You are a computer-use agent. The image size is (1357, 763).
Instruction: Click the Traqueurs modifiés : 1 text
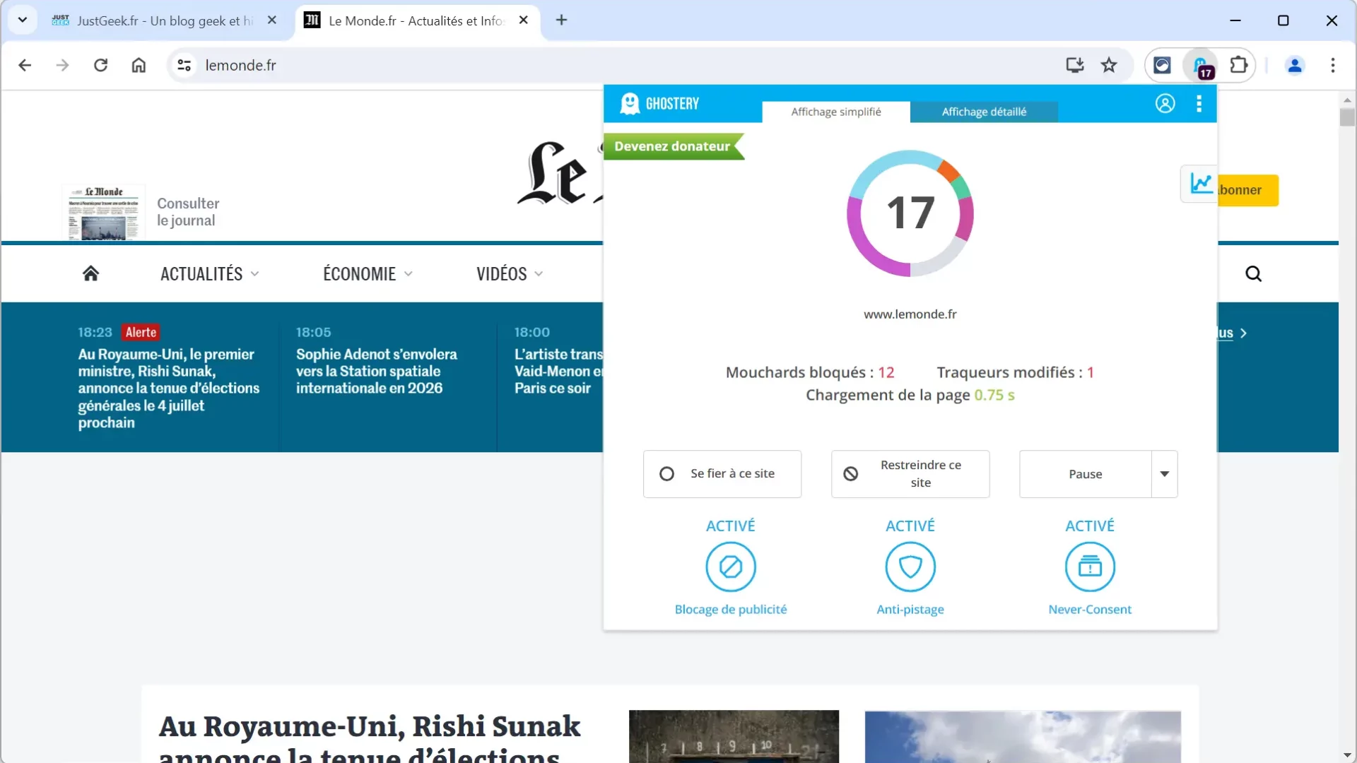pyautogui.click(x=1016, y=372)
